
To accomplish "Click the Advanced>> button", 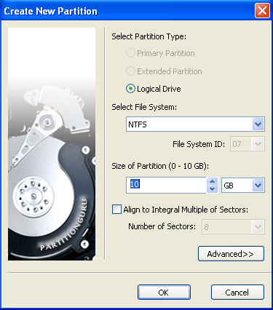I will tap(231, 254).
